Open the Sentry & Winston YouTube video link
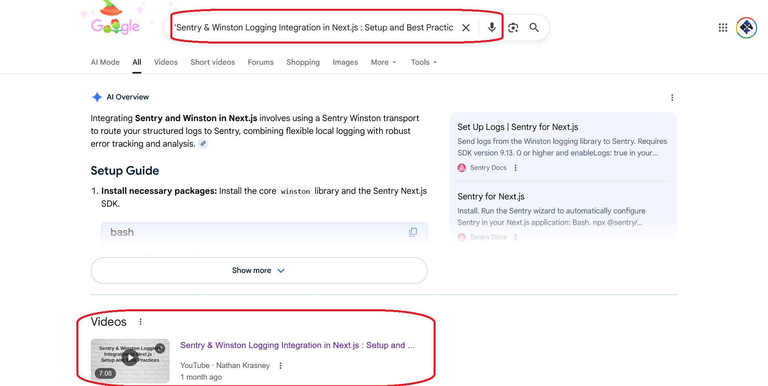Viewport: 768px width, 386px height. (x=298, y=345)
